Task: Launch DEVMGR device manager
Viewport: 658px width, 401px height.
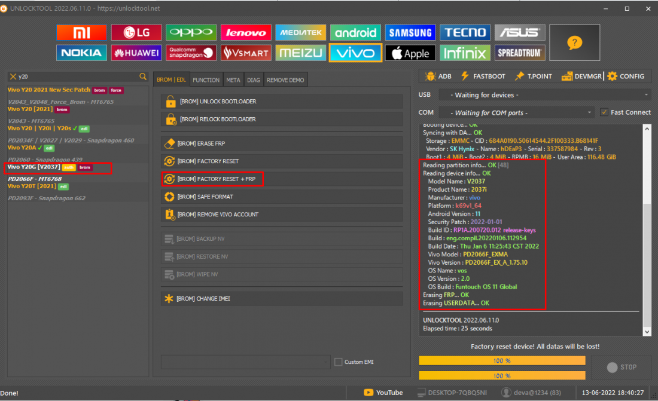Action: (x=581, y=76)
